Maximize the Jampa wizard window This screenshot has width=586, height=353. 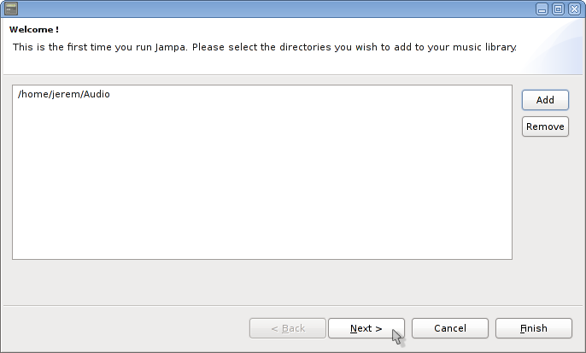pos(558,9)
